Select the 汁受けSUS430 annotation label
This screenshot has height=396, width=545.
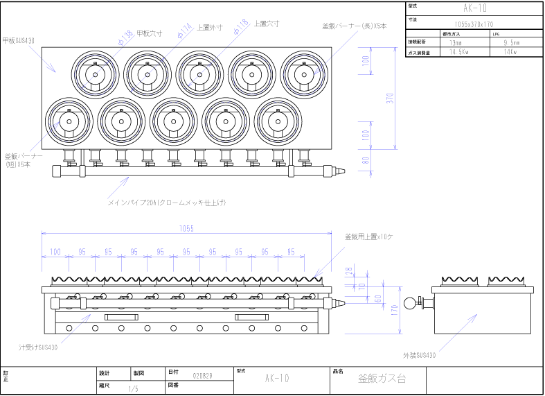(x=38, y=345)
